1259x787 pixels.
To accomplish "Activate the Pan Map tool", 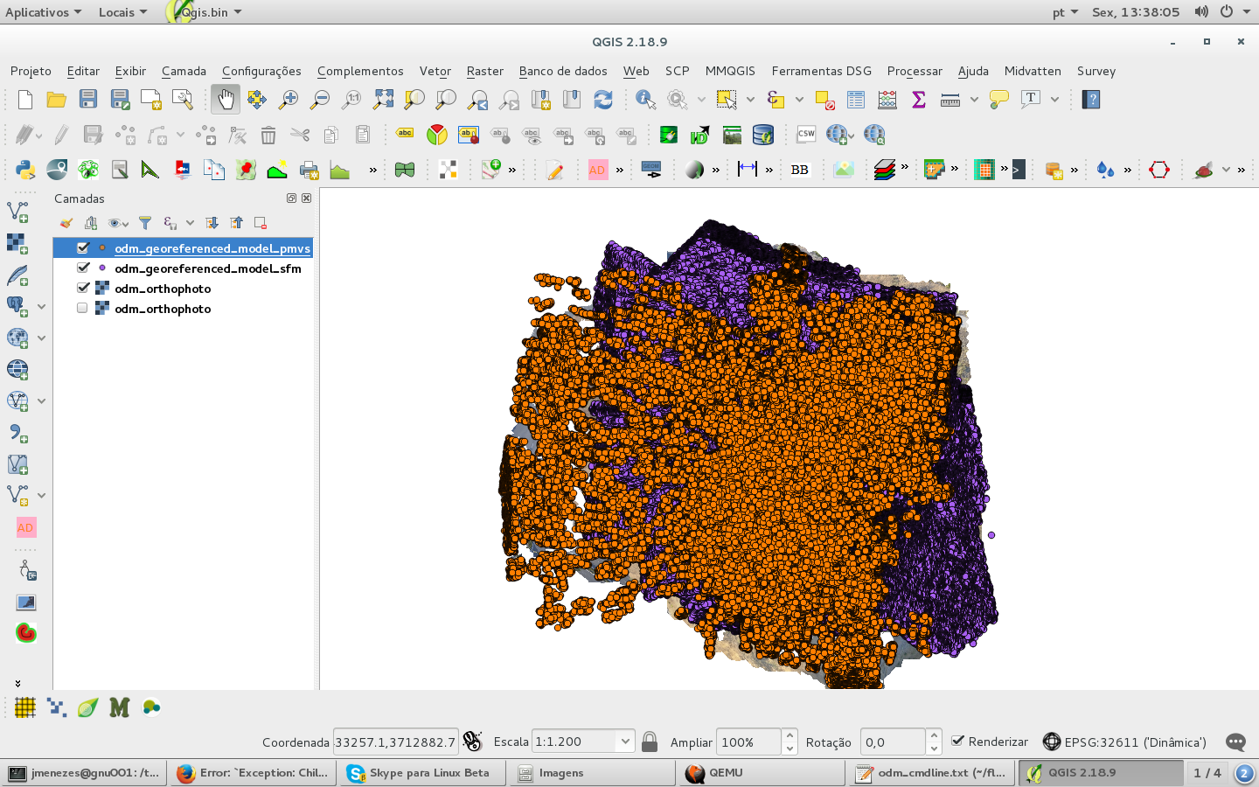I will pyautogui.click(x=226, y=99).
